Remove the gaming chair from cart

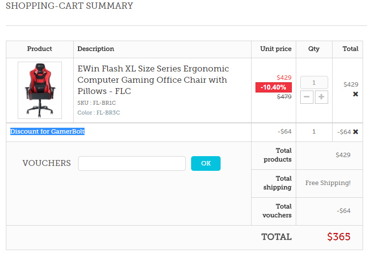point(355,94)
